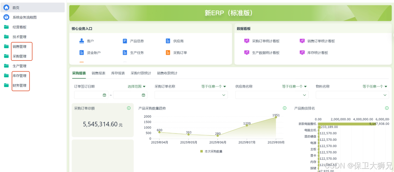Image resolution: width=394 pixels, height=172 pixels.
Task: Click the folder icon beside 生产管理
Action: click(x=6, y=66)
